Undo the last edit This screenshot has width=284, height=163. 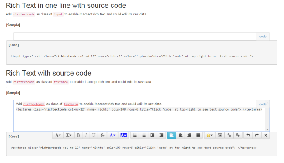click(x=248, y=135)
